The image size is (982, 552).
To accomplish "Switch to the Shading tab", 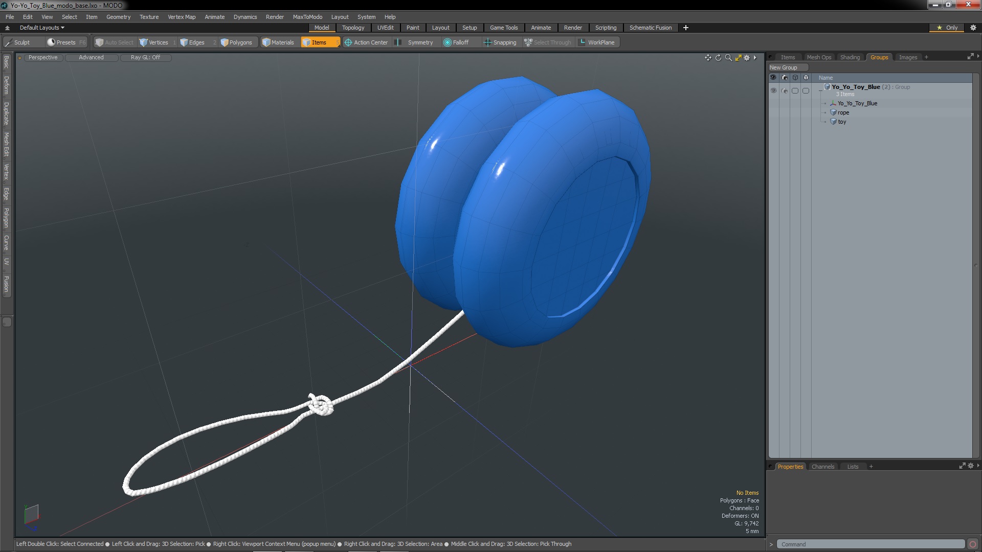I will [x=850, y=57].
